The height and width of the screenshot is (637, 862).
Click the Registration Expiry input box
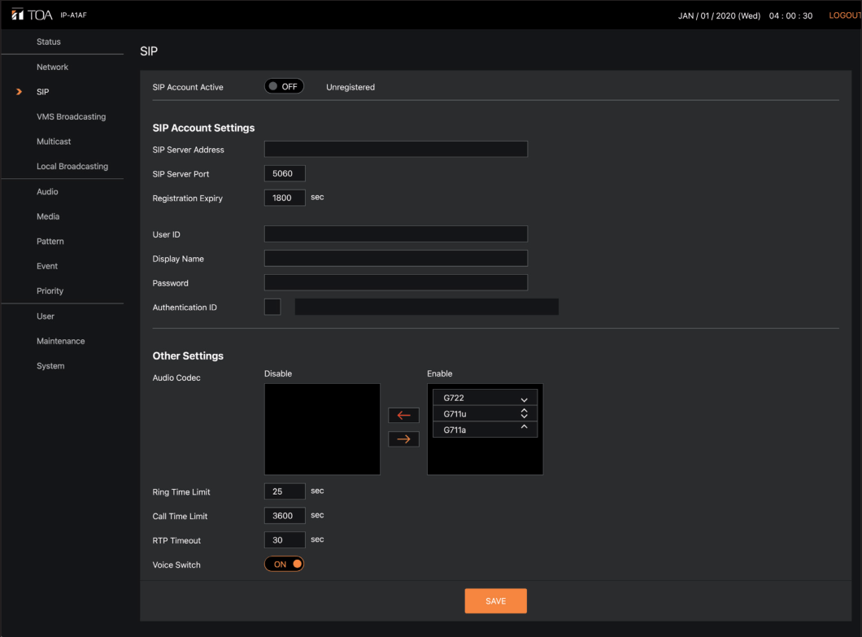(x=285, y=198)
